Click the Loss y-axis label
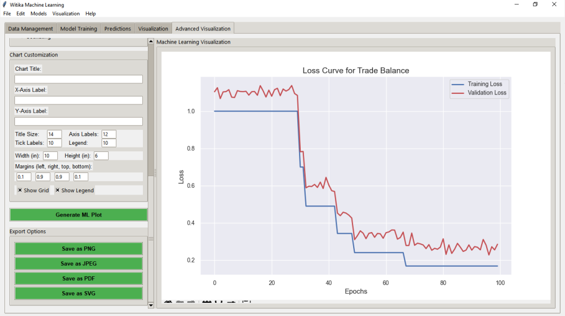 (181, 177)
